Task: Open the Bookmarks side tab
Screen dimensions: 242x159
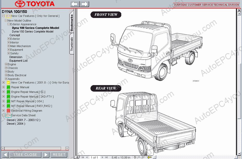Action: [72, 23]
